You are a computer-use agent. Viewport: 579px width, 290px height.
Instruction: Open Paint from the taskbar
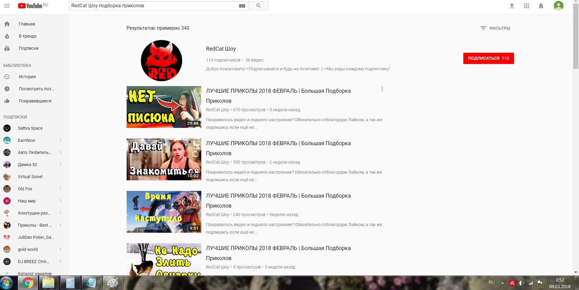pos(113,283)
